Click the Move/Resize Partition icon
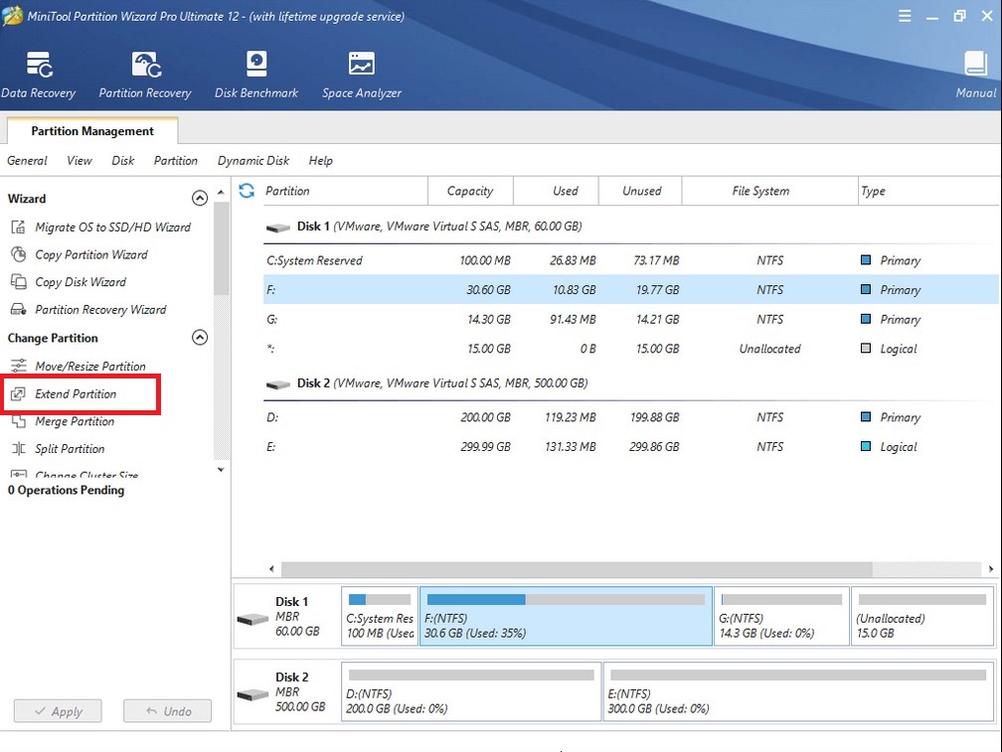1002x752 pixels. (x=19, y=366)
